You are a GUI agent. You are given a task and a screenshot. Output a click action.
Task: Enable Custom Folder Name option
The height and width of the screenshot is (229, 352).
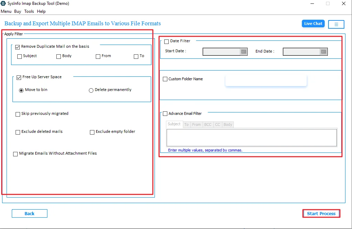[165, 79]
